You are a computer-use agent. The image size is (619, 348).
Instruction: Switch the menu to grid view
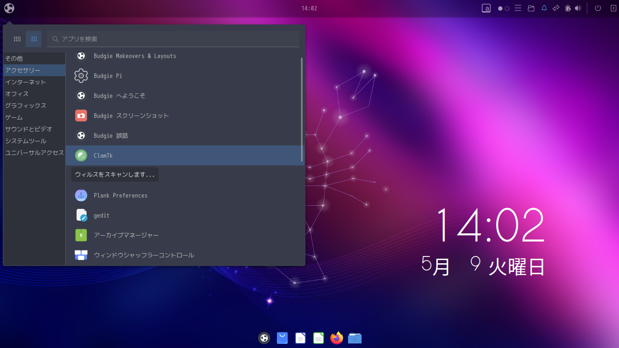17,39
